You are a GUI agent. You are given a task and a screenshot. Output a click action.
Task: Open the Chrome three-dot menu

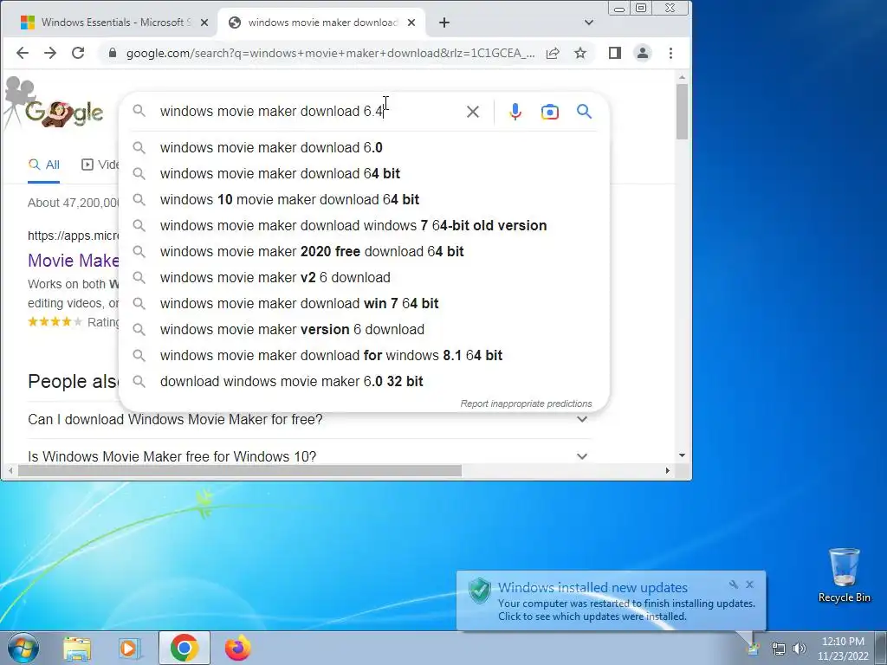click(x=671, y=53)
